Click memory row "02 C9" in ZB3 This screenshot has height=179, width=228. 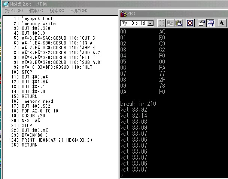143,44
